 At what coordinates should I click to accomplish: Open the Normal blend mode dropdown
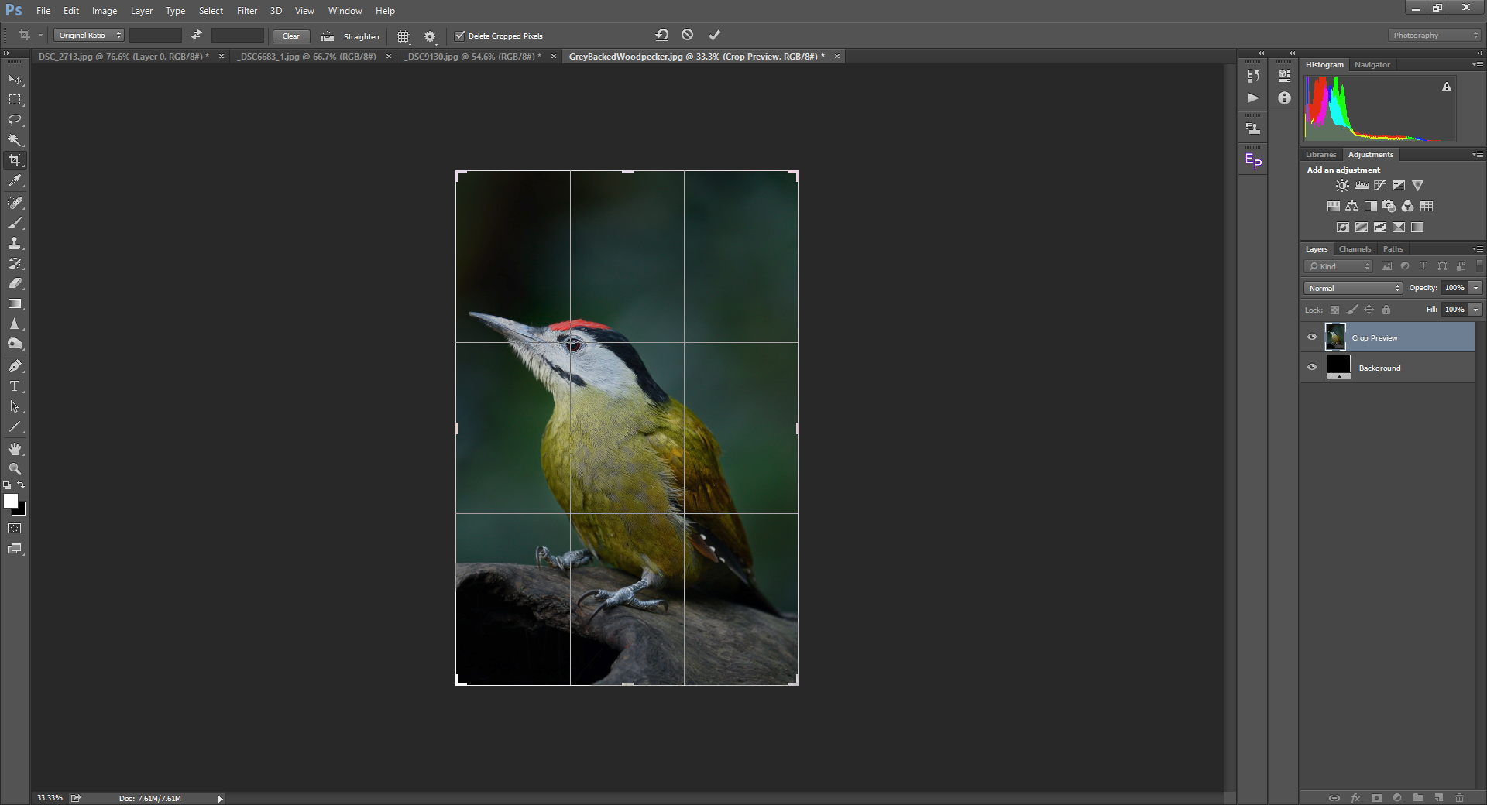point(1353,288)
